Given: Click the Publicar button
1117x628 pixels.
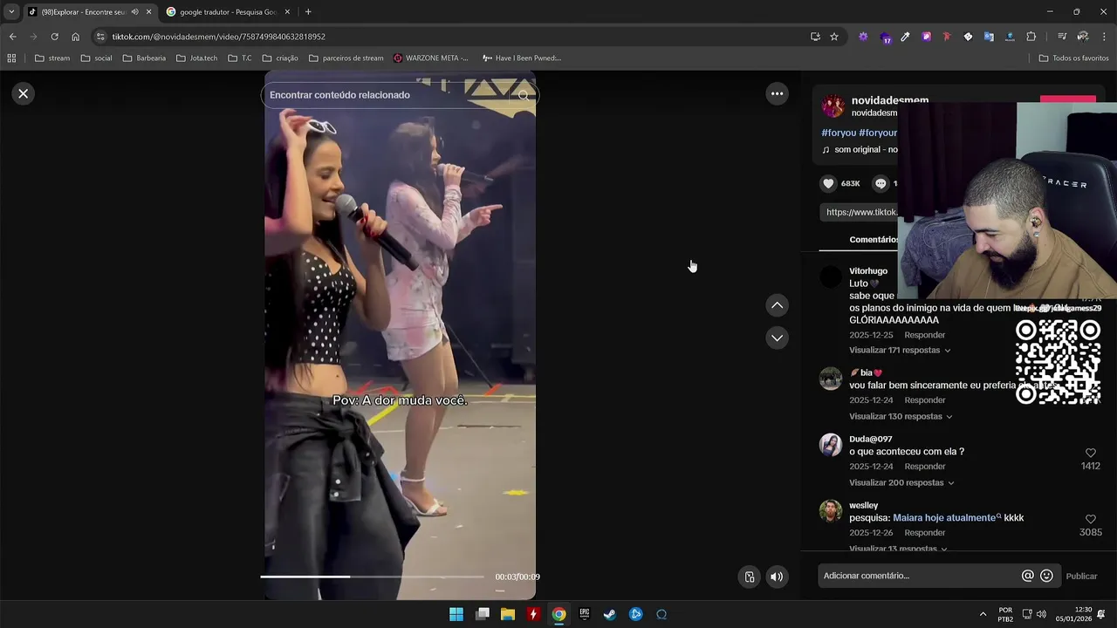Looking at the screenshot, I should tap(1081, 577).
